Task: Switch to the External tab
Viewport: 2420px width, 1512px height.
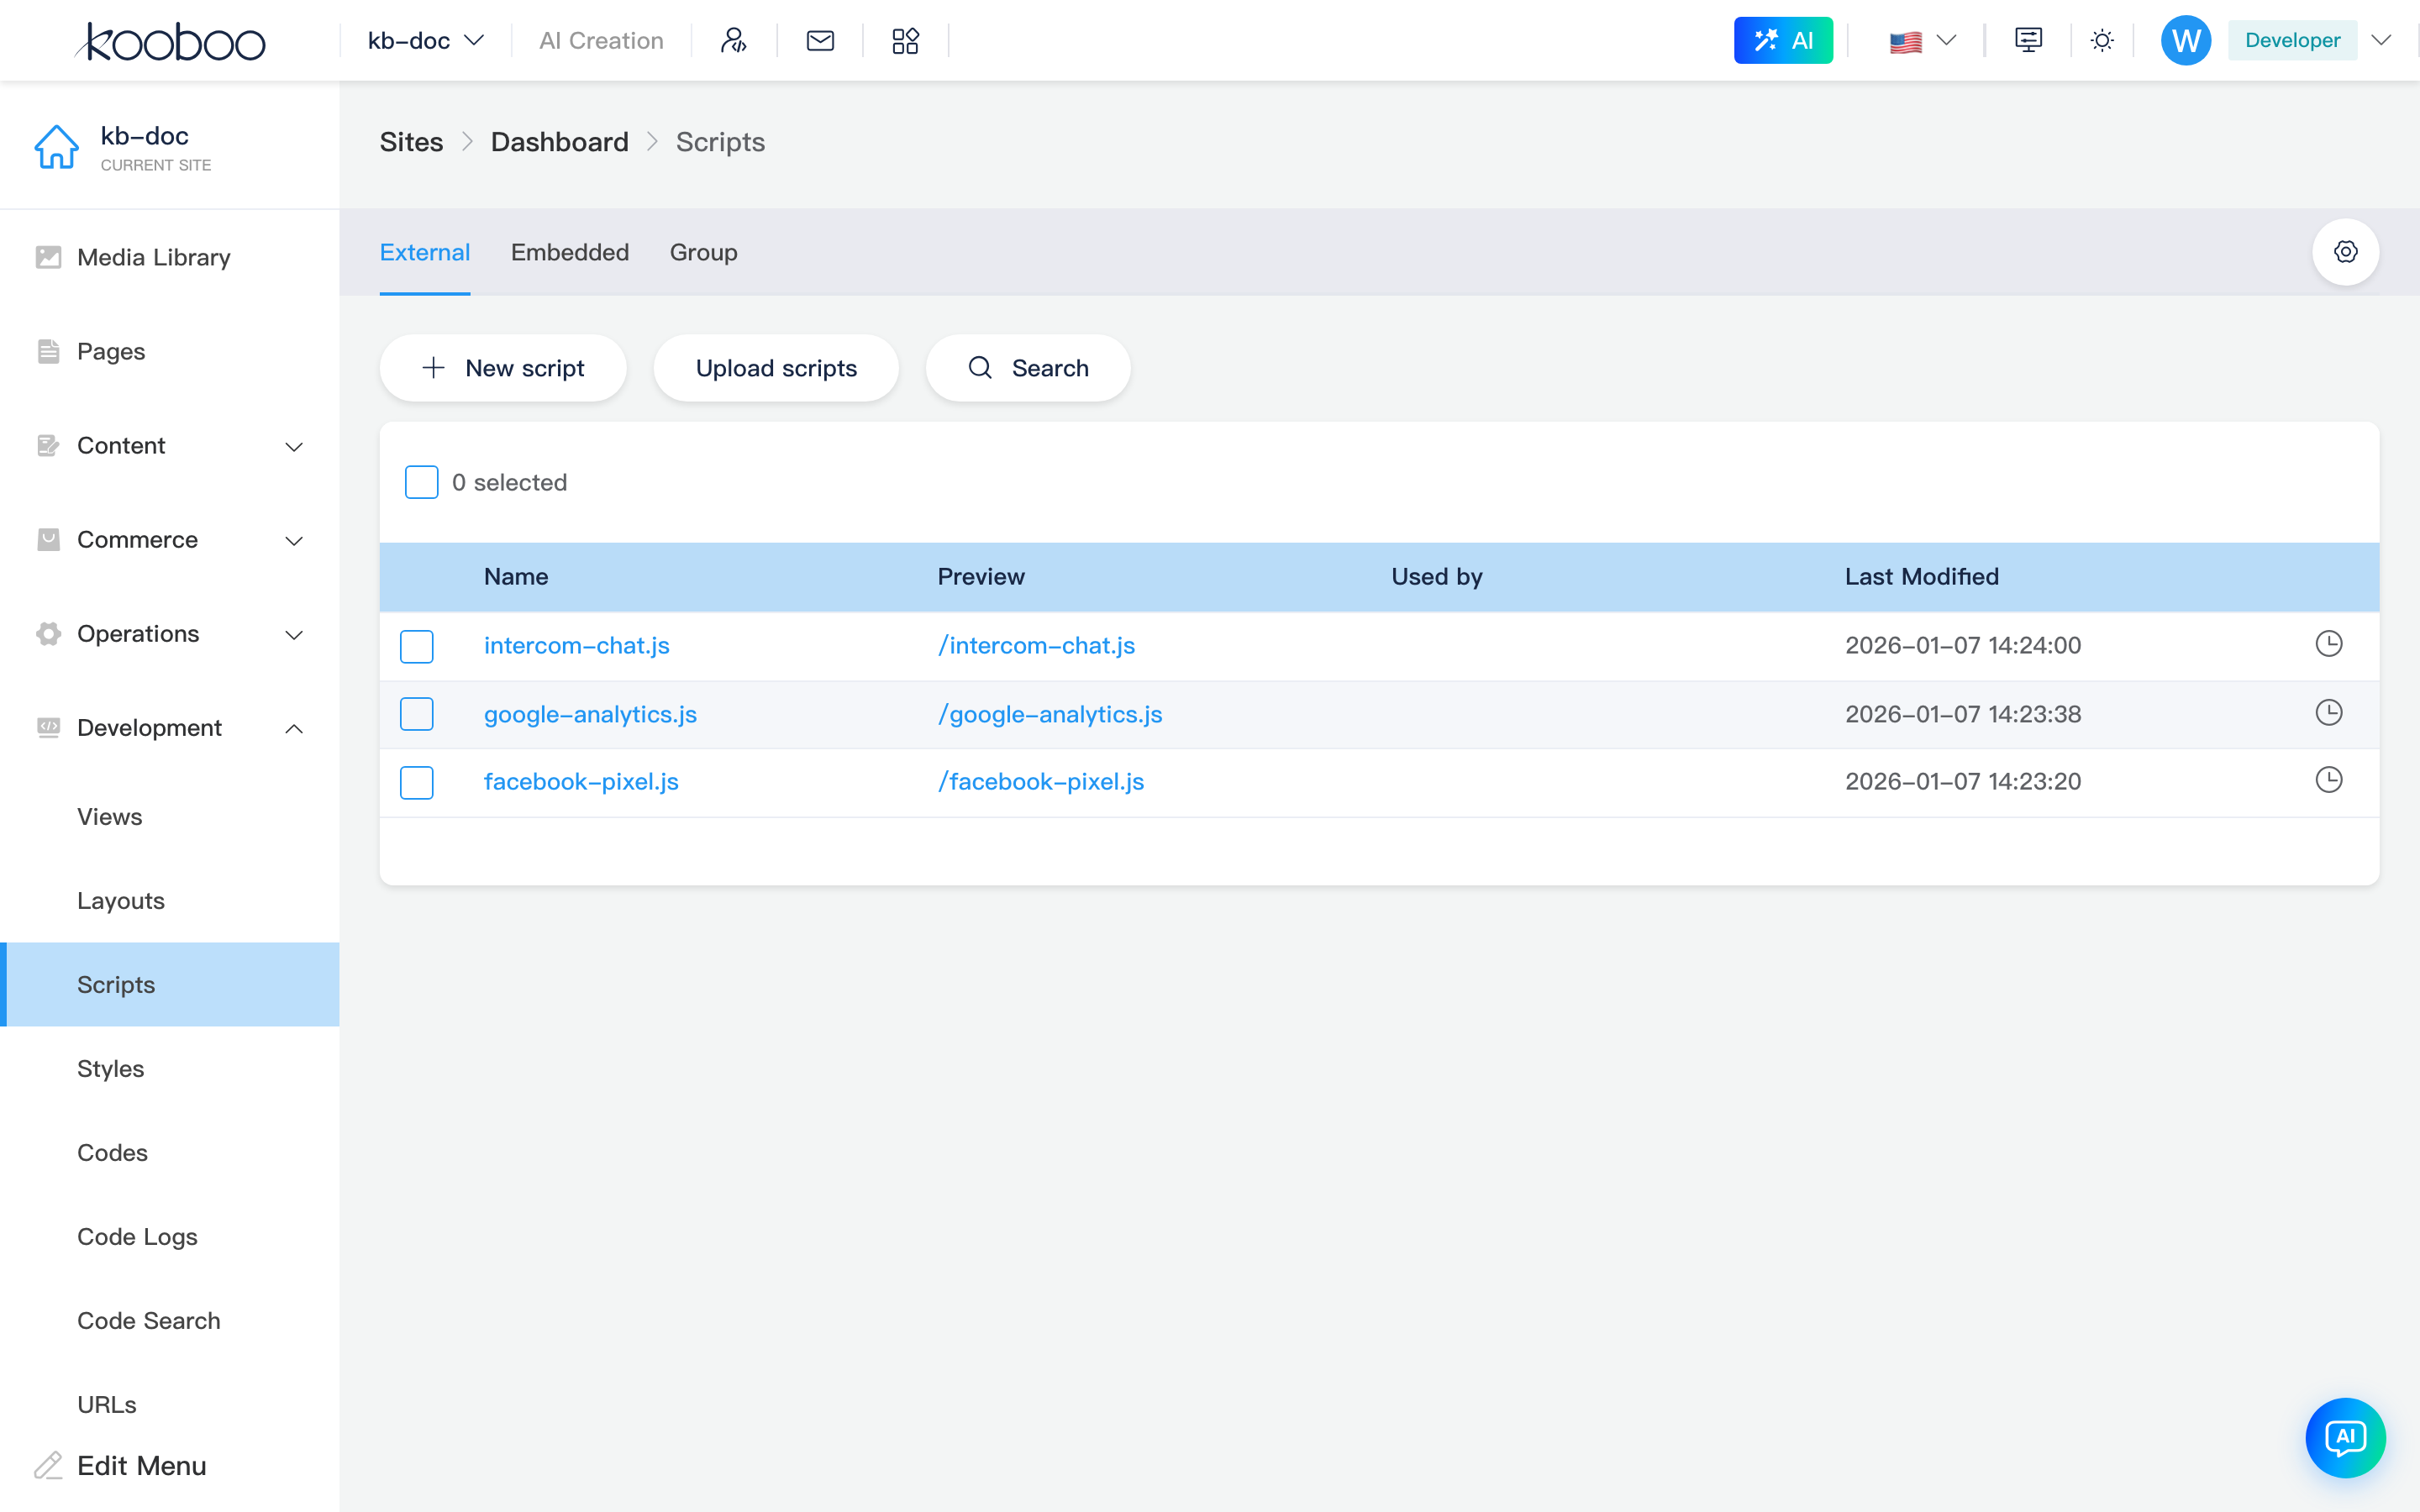Action: [x=424, y=252]
